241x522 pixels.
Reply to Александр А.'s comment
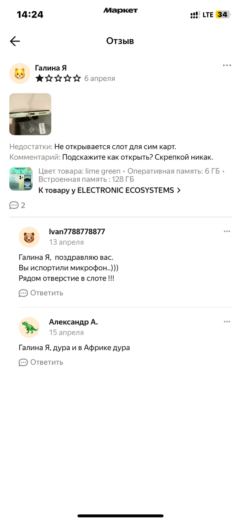41,362
